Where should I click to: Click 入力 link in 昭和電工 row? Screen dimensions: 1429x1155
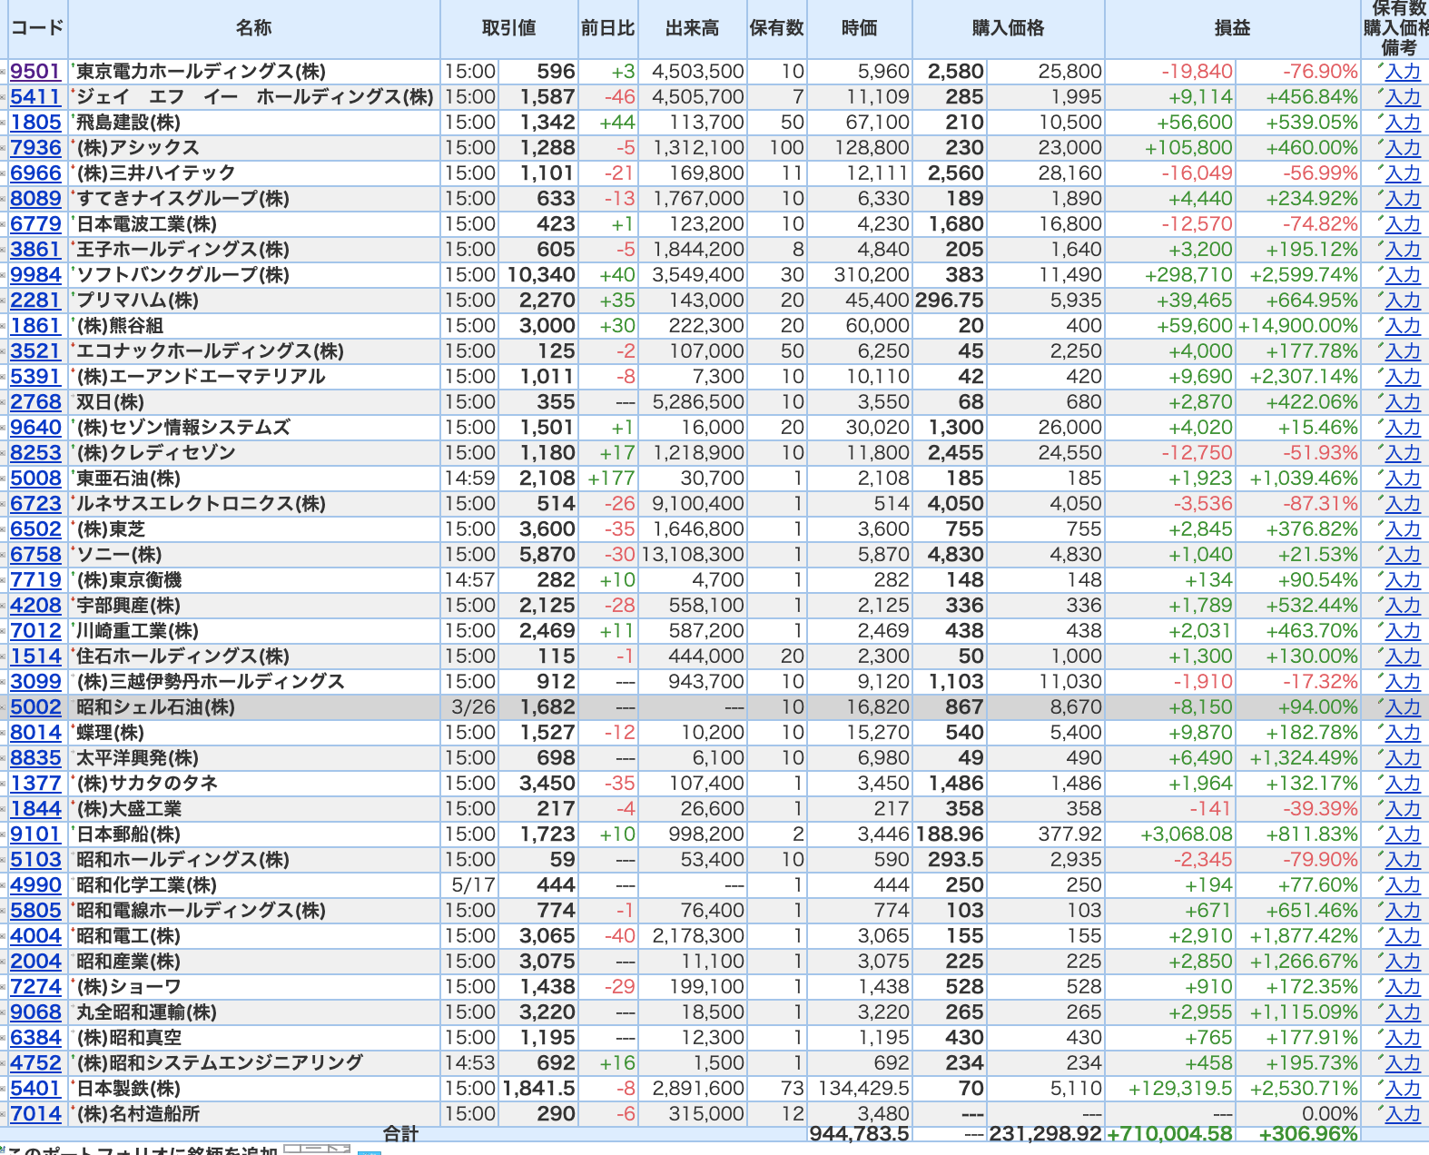(1403, 936)
